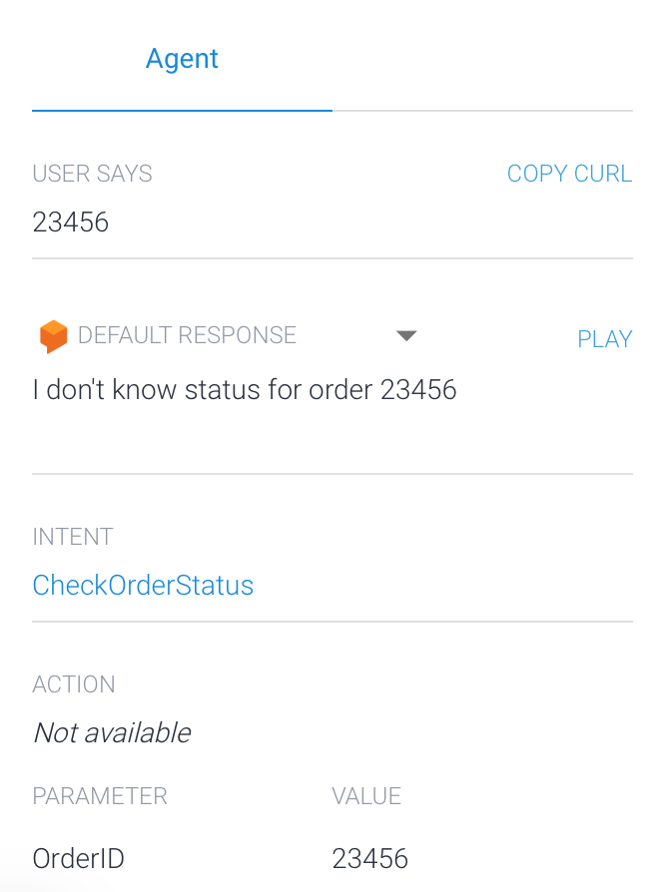
Task: Click the orange Dialogflow response icon
Action: tap(53, 336)
